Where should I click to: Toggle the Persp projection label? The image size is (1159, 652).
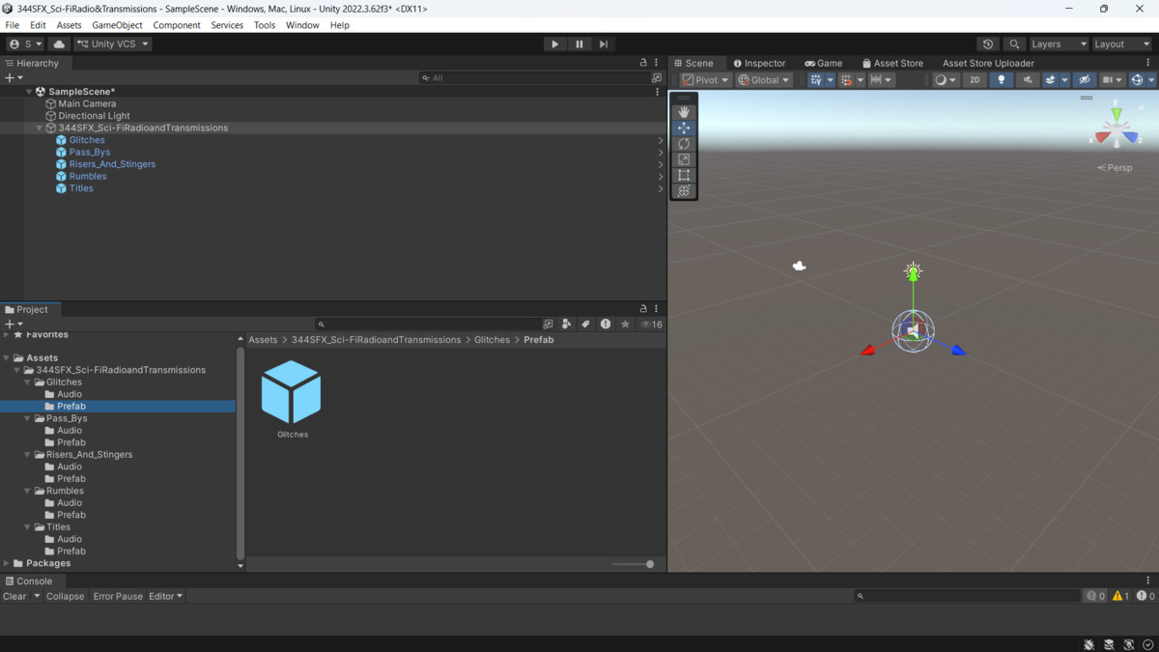tap(1116, 167)
